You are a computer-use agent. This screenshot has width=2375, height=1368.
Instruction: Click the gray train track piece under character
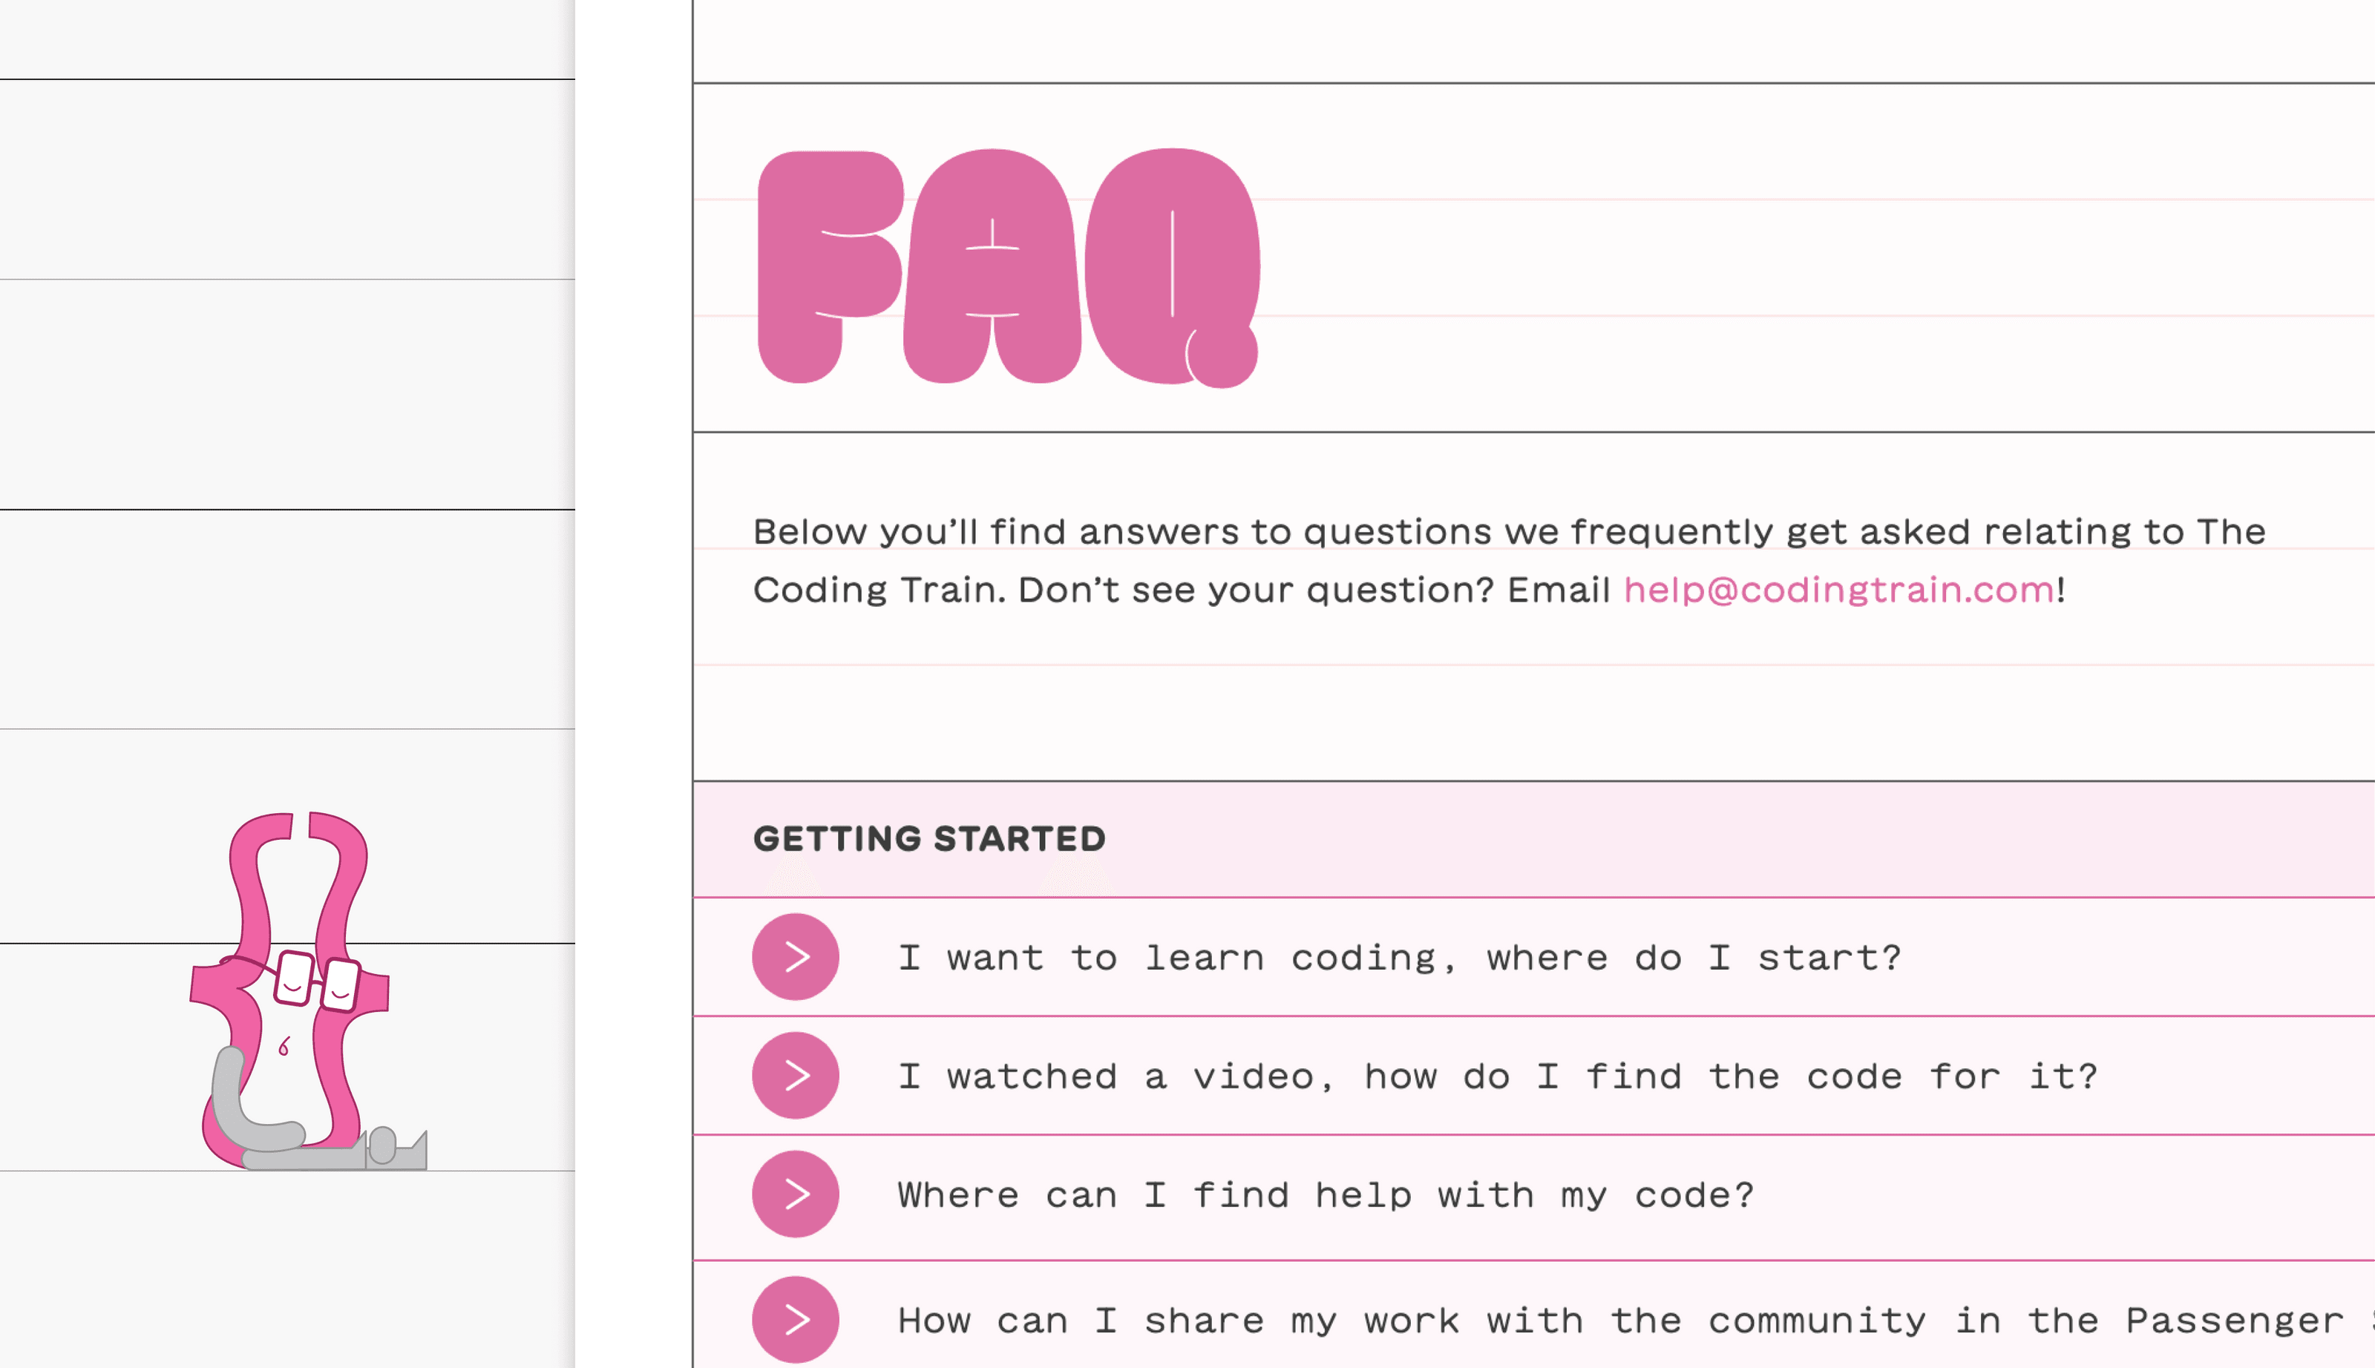click(x=335, y=1150)
